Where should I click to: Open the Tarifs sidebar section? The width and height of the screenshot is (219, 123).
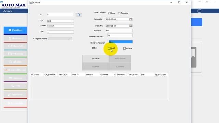coord(15,86)
